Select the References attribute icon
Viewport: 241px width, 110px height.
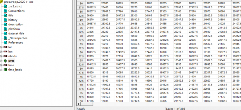point(5,42)
